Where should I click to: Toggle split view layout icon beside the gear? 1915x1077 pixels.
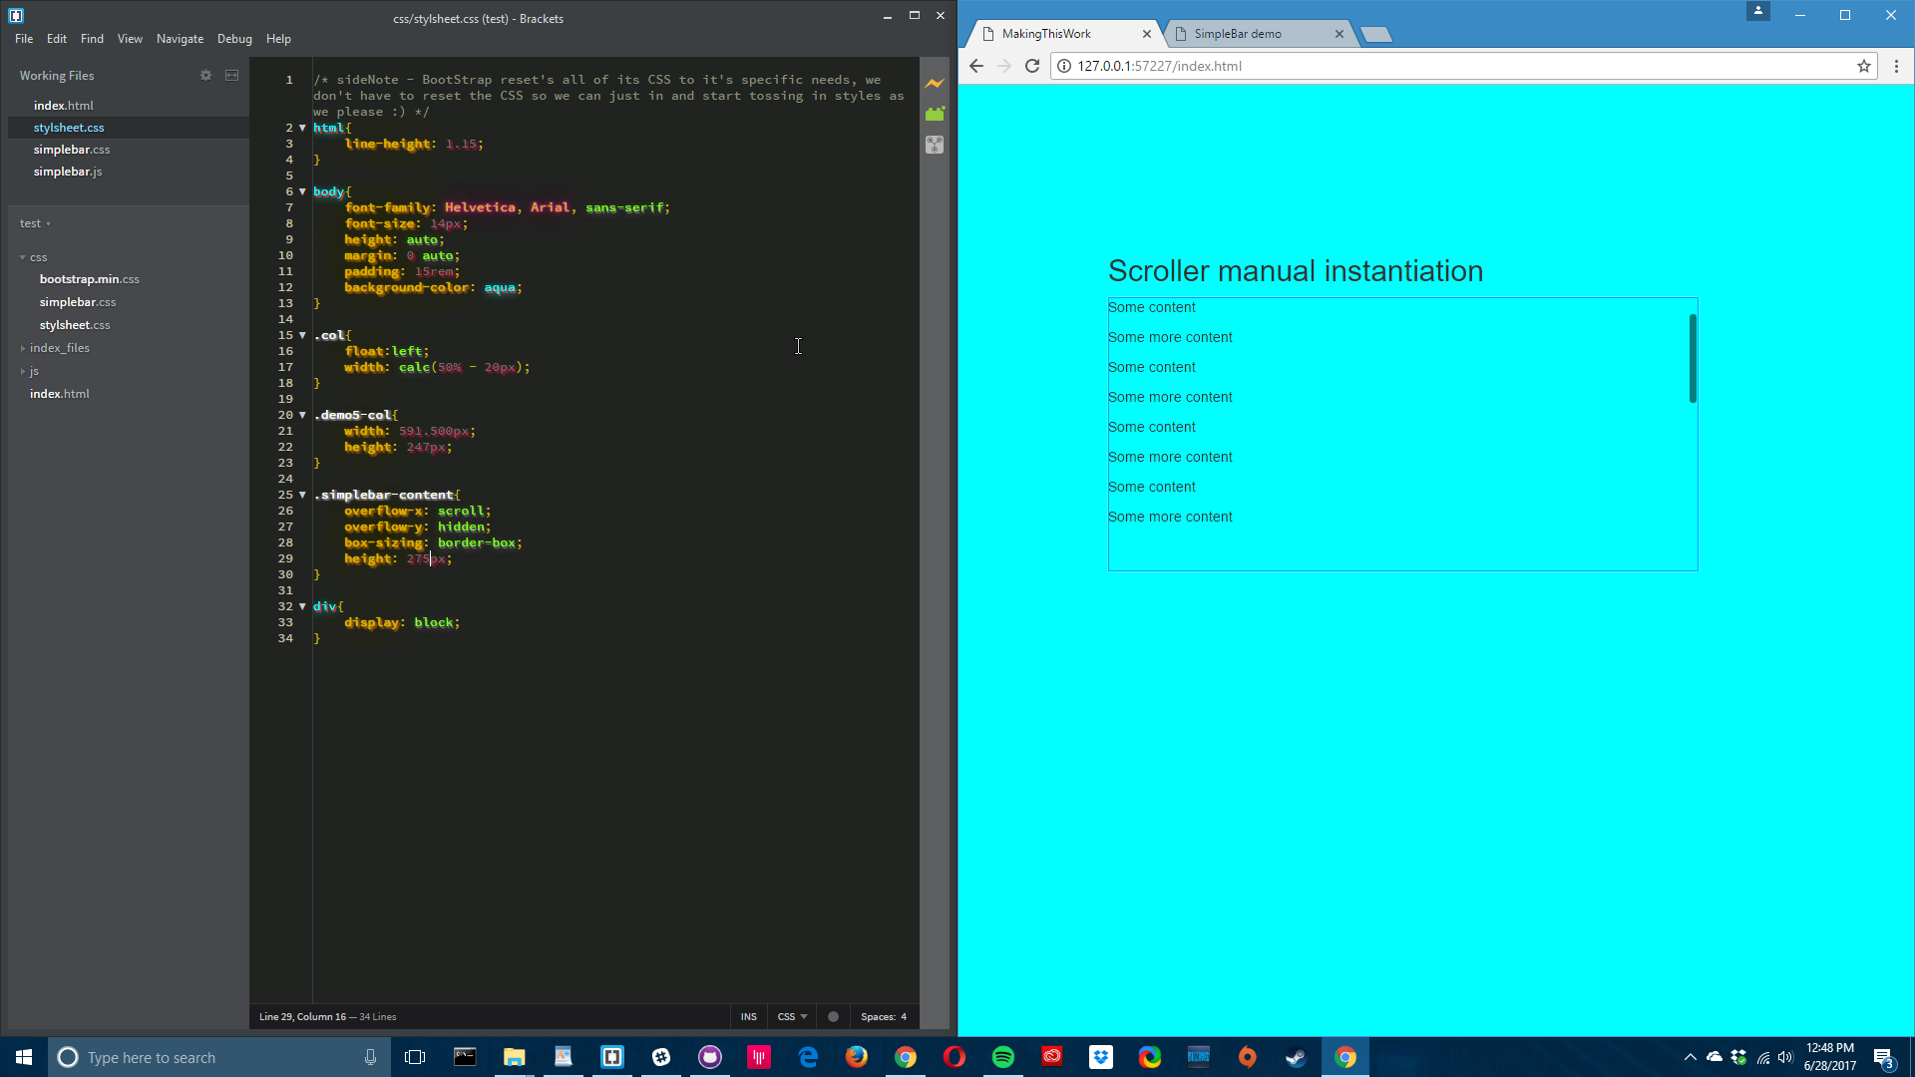coord(231,75)
